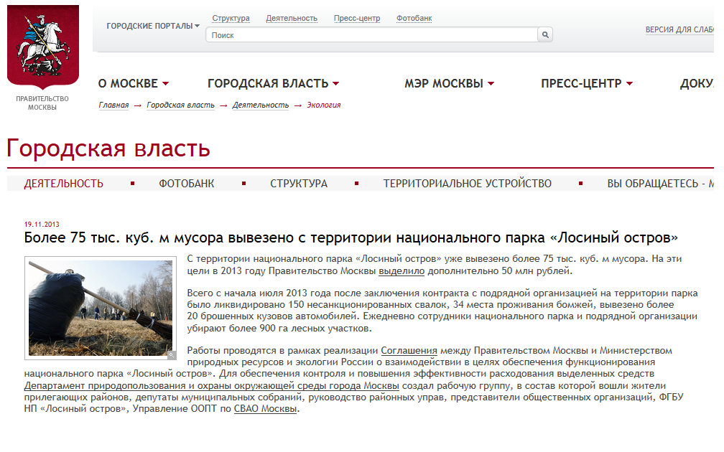Viewport: 724px width, 452px height.
Task: Open Департамент природопользования link
Action: [211, 385]
